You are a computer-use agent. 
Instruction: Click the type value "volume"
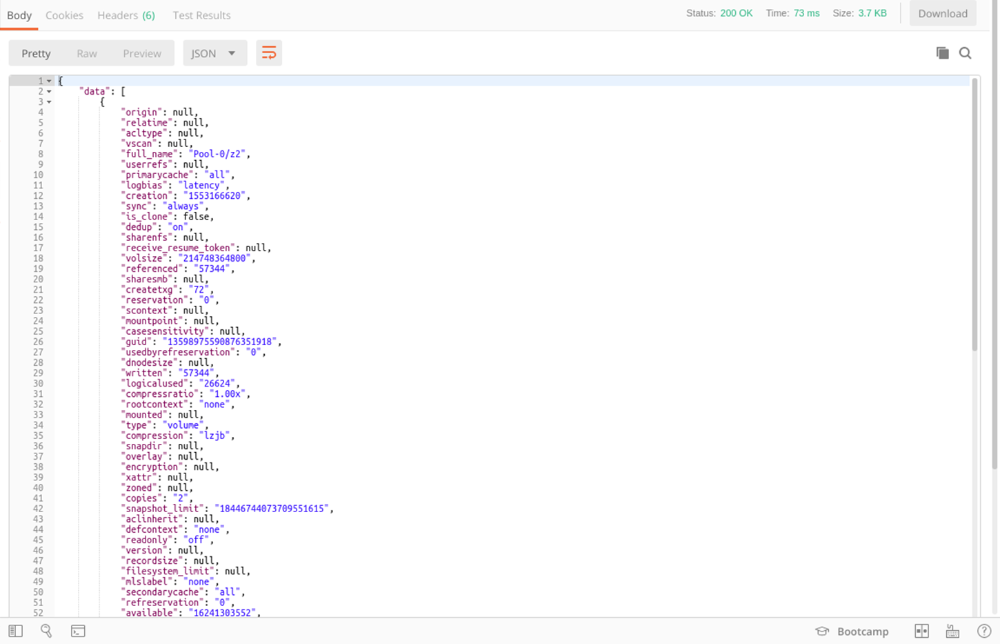(184, 425)
